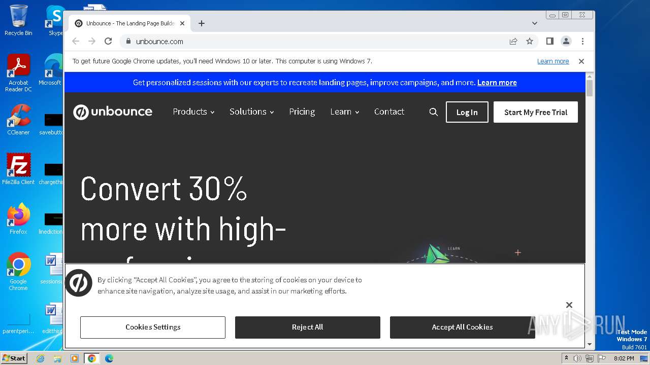
Task: Open the Contact page
Action: pyautogui.click(x=389, y=112)
